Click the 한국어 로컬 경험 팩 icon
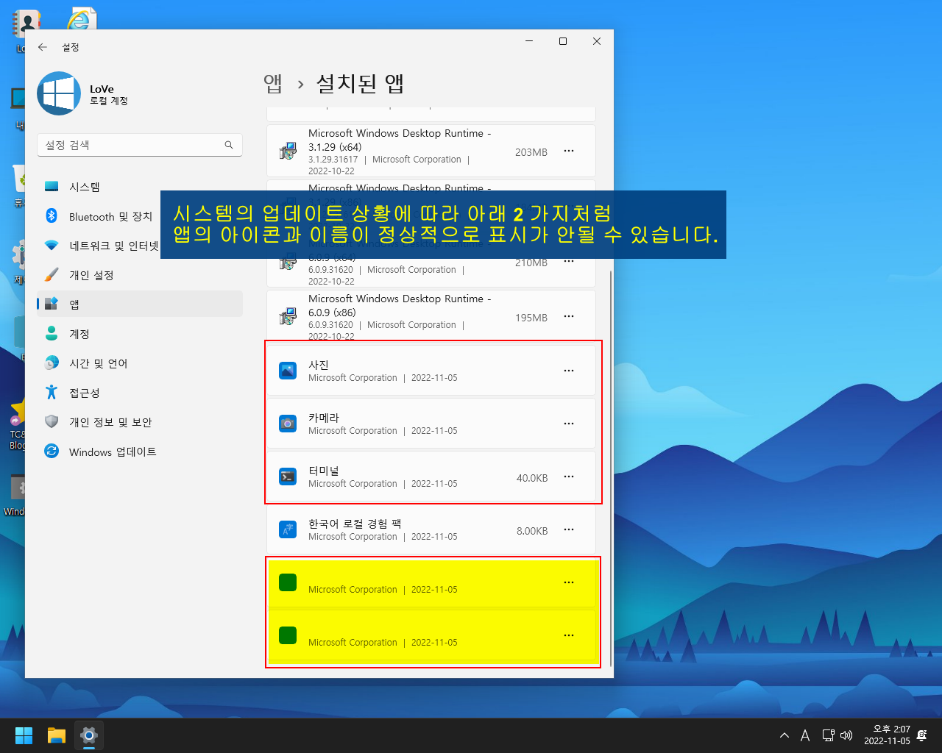The width and height of the screenshot is (942, 753). tap(288, 529)
